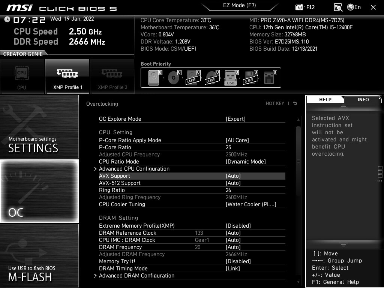384x288 pixels.
Task: Click the date Wed 19 Jan, 2022
Action: click(x=72, y=19)
